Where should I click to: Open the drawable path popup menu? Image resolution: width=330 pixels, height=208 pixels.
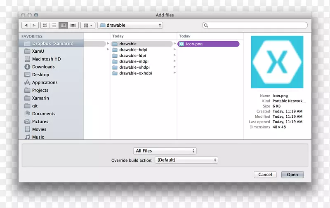pos(130,26)
